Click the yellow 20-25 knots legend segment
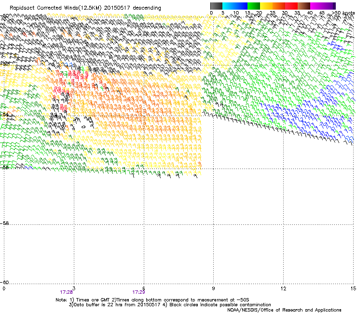The width and height of the screenshot is (357, 313). point(266,6)
